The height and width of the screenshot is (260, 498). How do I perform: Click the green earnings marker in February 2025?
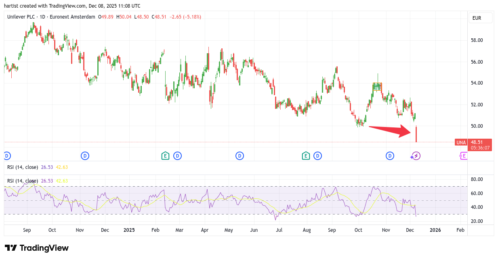point(165,156)
